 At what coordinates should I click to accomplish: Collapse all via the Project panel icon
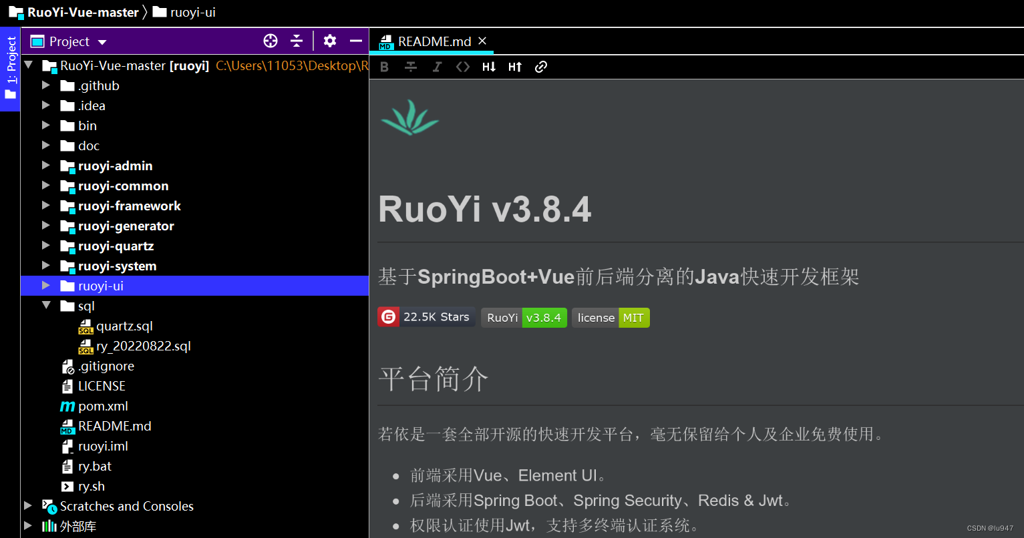click(297, 41)
